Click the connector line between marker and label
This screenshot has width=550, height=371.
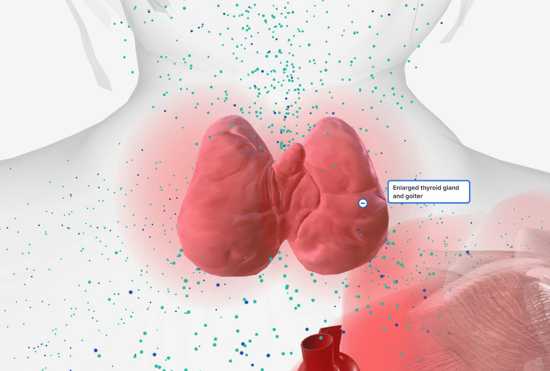(x=377, y=196)
